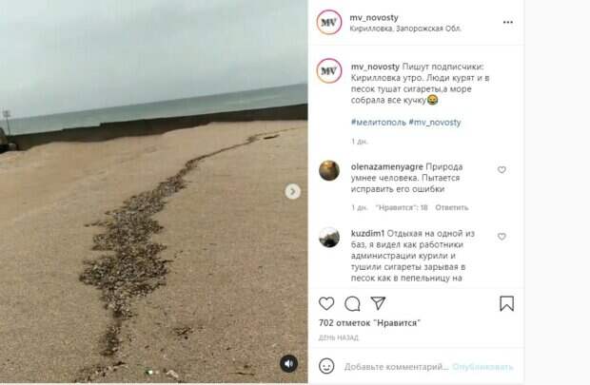
Task: Open comments via the speech bubble icon
Action: click(x=352, y=304)
